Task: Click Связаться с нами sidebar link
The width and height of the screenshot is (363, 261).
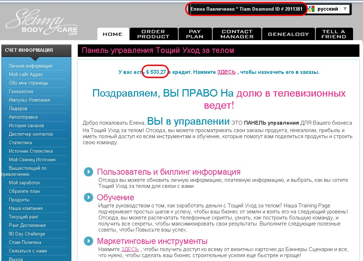Action: [x=28, y=251]
